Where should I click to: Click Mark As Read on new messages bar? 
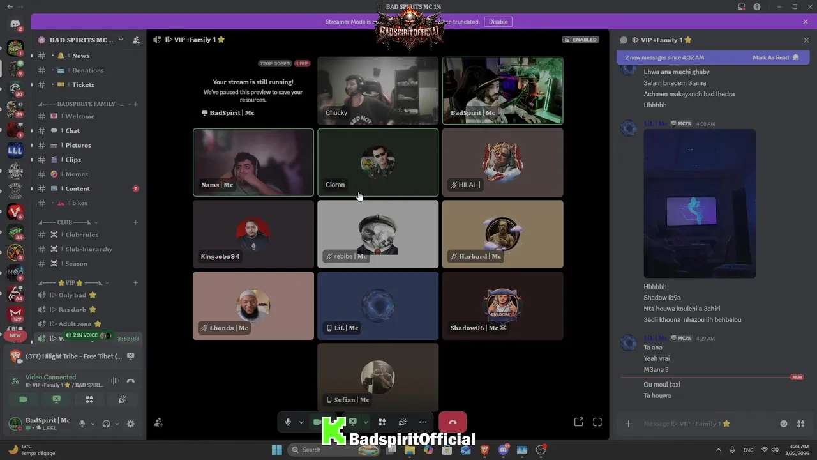click(776, 57)
